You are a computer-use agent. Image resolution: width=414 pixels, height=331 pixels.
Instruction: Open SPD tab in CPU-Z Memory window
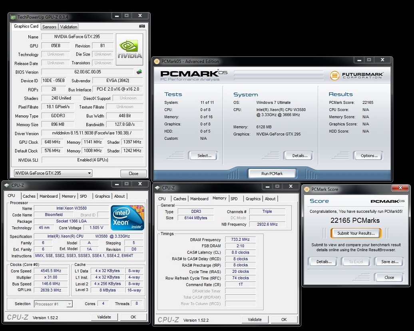coord(234,199)
